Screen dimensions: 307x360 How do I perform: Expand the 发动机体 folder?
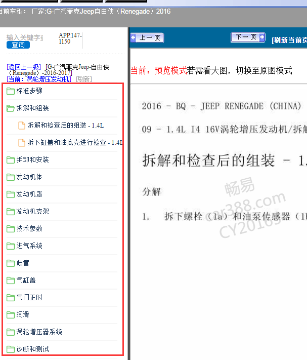click(x=29, y=177)
